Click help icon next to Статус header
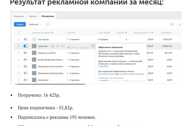The height and width of the screenshot is (126, 189). 73,33
